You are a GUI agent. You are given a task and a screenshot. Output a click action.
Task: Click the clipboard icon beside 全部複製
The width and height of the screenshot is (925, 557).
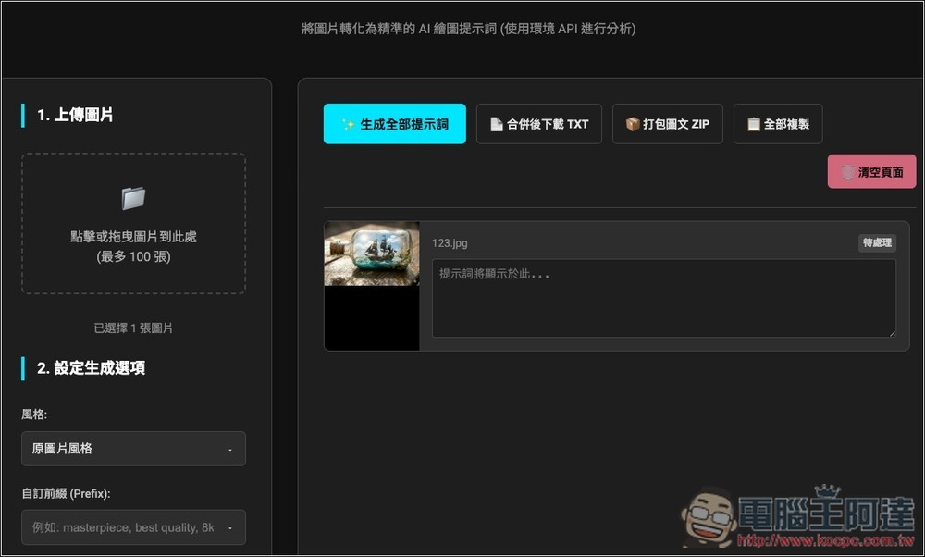753,124
